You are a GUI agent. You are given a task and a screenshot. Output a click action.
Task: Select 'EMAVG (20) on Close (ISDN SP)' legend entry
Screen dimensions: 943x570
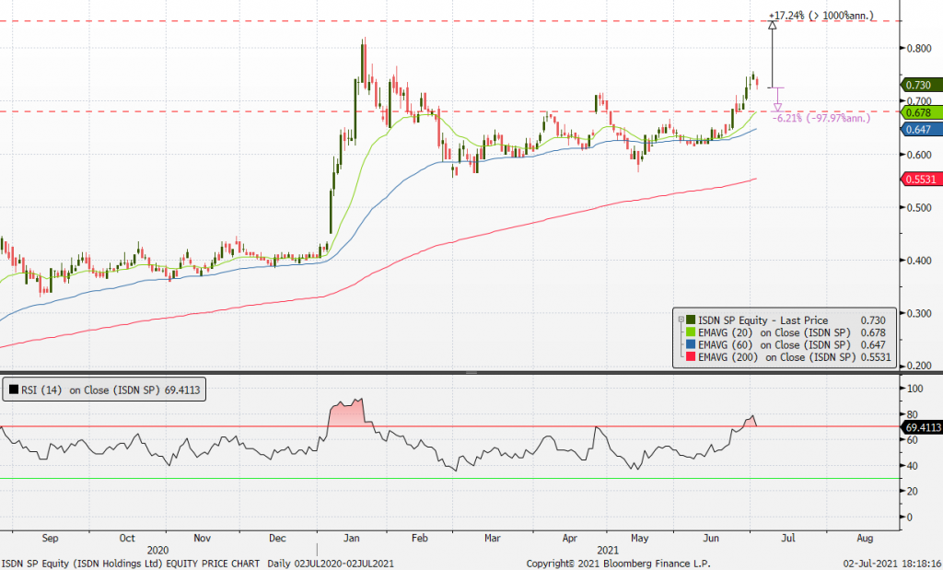[x=774, y=332]
